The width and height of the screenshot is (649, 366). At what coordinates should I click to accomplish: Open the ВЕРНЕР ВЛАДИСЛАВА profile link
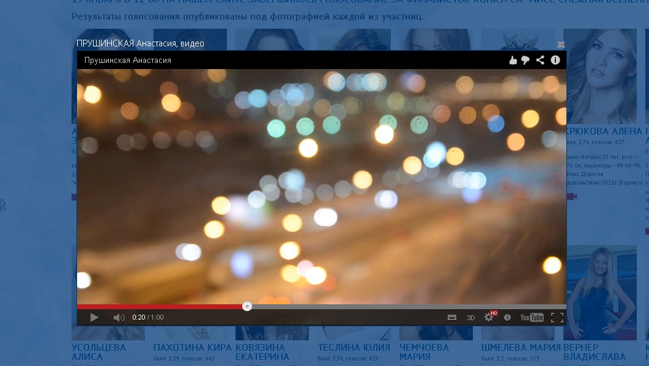pos(595,353)
